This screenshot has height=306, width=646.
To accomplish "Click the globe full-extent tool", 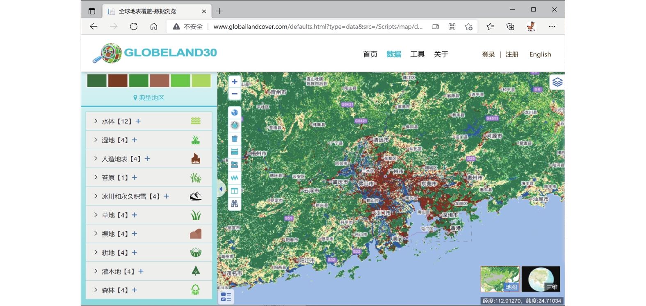I will 235,112.
